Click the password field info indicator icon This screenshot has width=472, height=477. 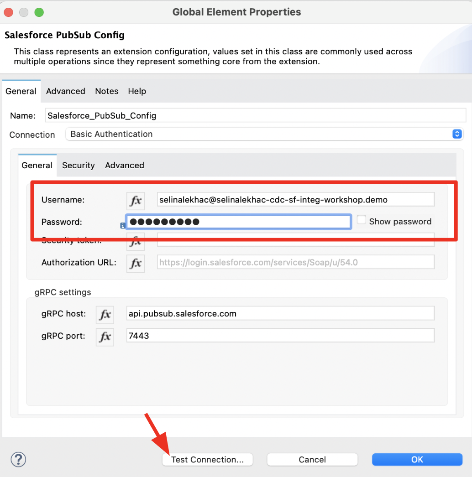point(122,225)
